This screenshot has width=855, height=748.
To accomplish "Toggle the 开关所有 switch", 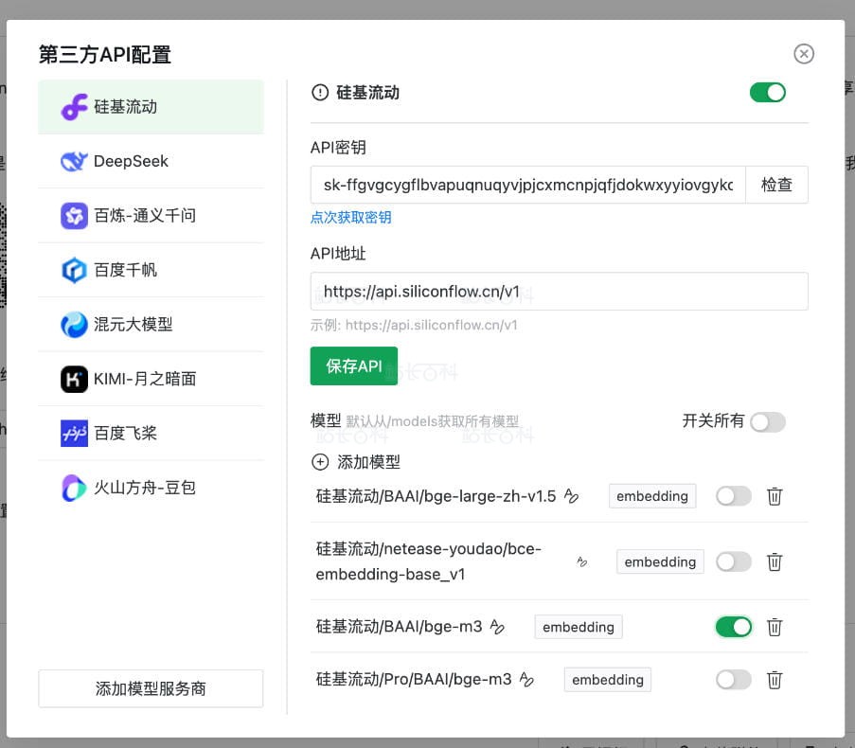I will click(768, 422).
